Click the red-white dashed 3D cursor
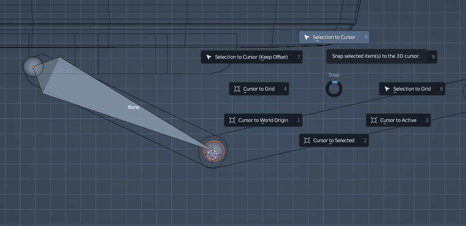 pos(212,155)
